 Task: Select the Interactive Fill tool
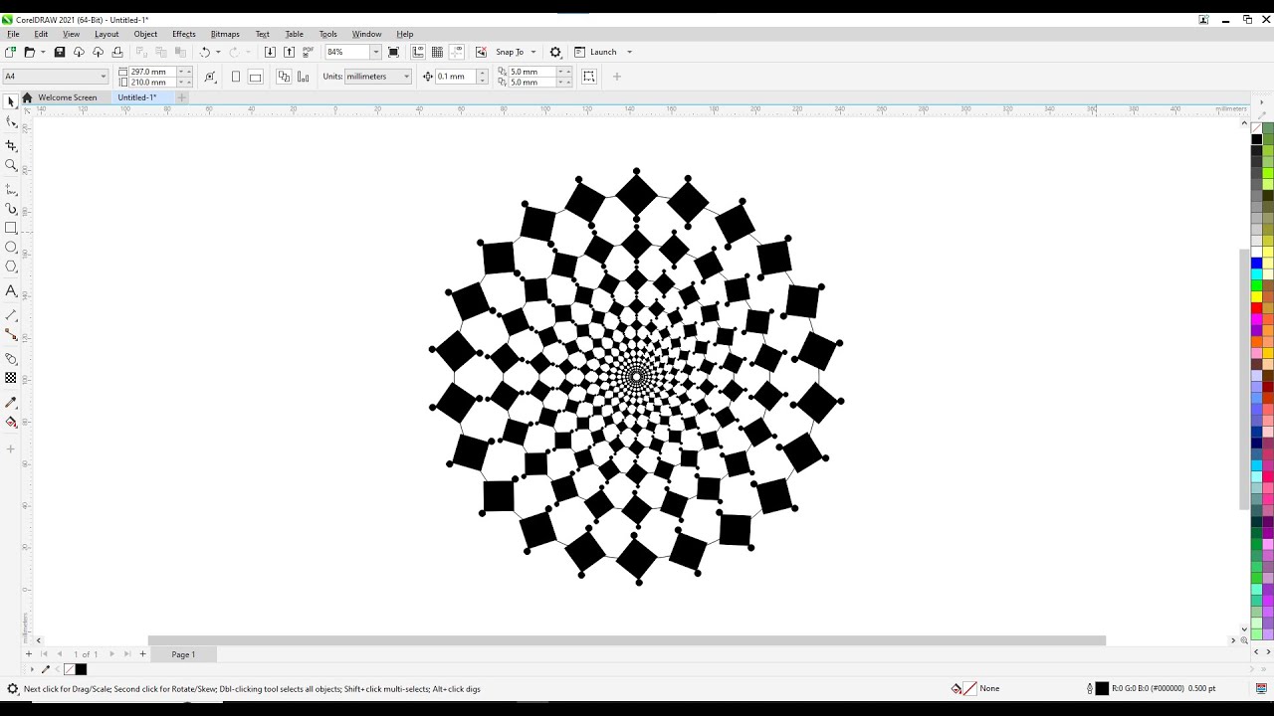click(11, 422)
